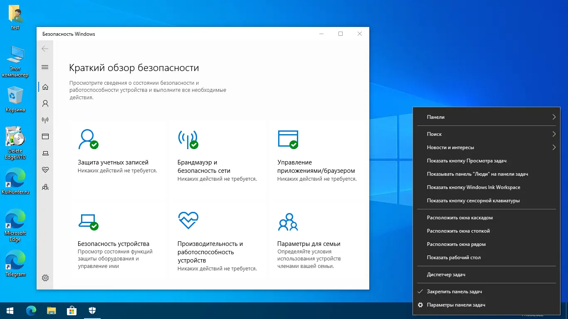The height and width of the screenshot is (319, 568).
Task: Select the test folder on the desktop
Action: pos(15,18)
